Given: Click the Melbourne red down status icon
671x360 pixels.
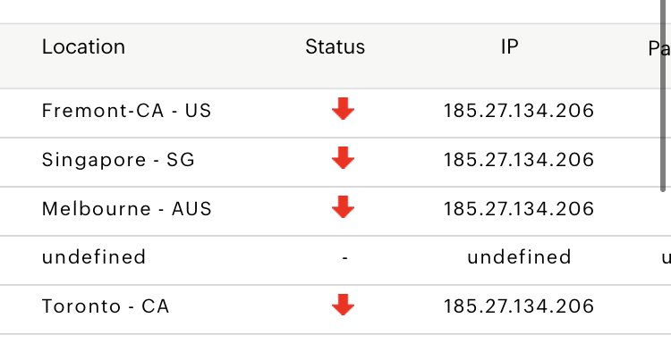Looking at the screenshot, I should (x=343, y=207).
